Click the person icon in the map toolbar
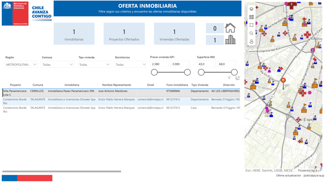 (x=252, y=41)
